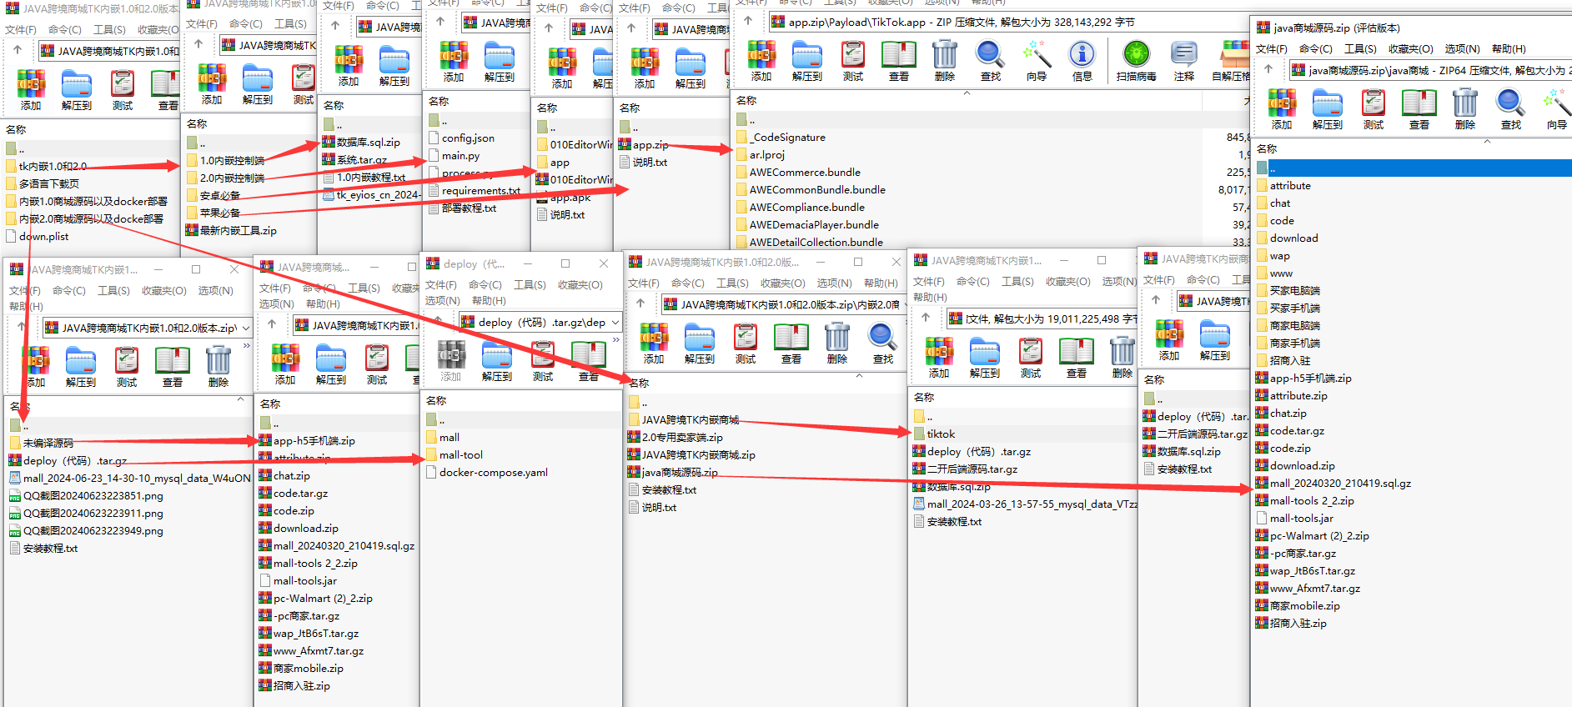The height and width of the screenshot is (707, 1572).
Task: Click 删除 icon in java商城源码.zip window
Action: click(x=1465, y=109)
